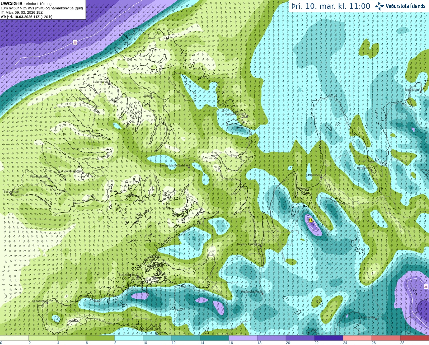Click the 'IT: Mán. 09. 03. 2026 15Z' line

pos(22,12)
